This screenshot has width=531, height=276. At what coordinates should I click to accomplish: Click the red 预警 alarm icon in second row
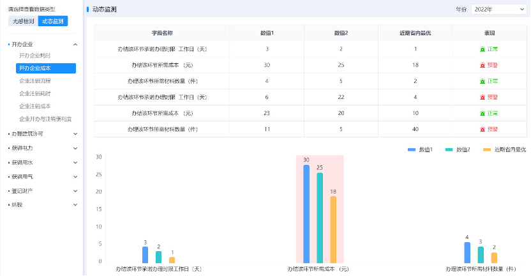click(x=482, y=65)
